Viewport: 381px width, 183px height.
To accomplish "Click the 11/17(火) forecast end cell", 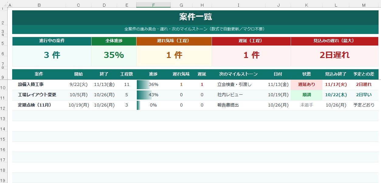I will pos(336,85).
